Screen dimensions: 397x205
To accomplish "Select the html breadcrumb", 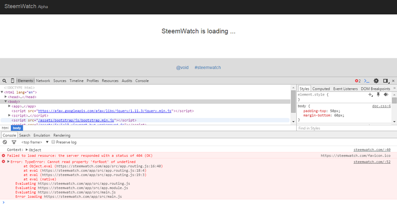I will [x=5, y=128].
